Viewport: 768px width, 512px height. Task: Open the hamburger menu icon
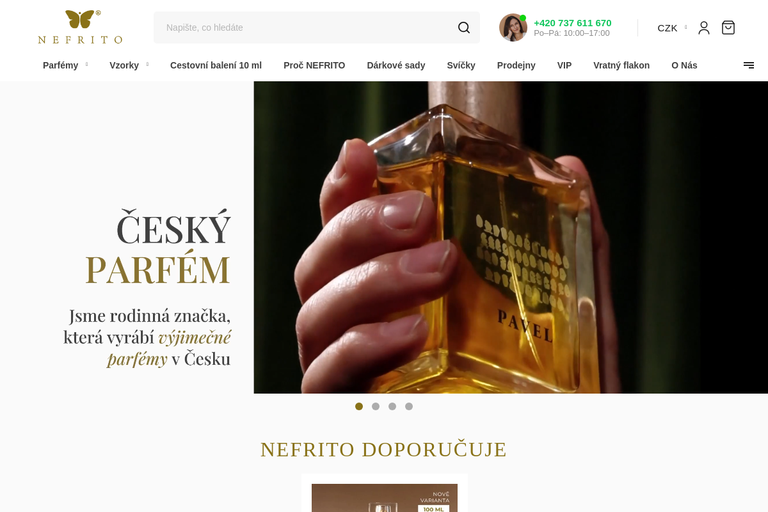749,65
